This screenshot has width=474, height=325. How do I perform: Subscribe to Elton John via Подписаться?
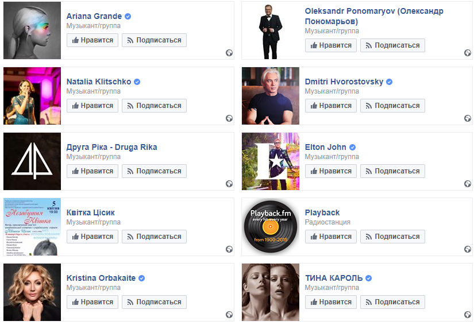(x=392, y=171)
